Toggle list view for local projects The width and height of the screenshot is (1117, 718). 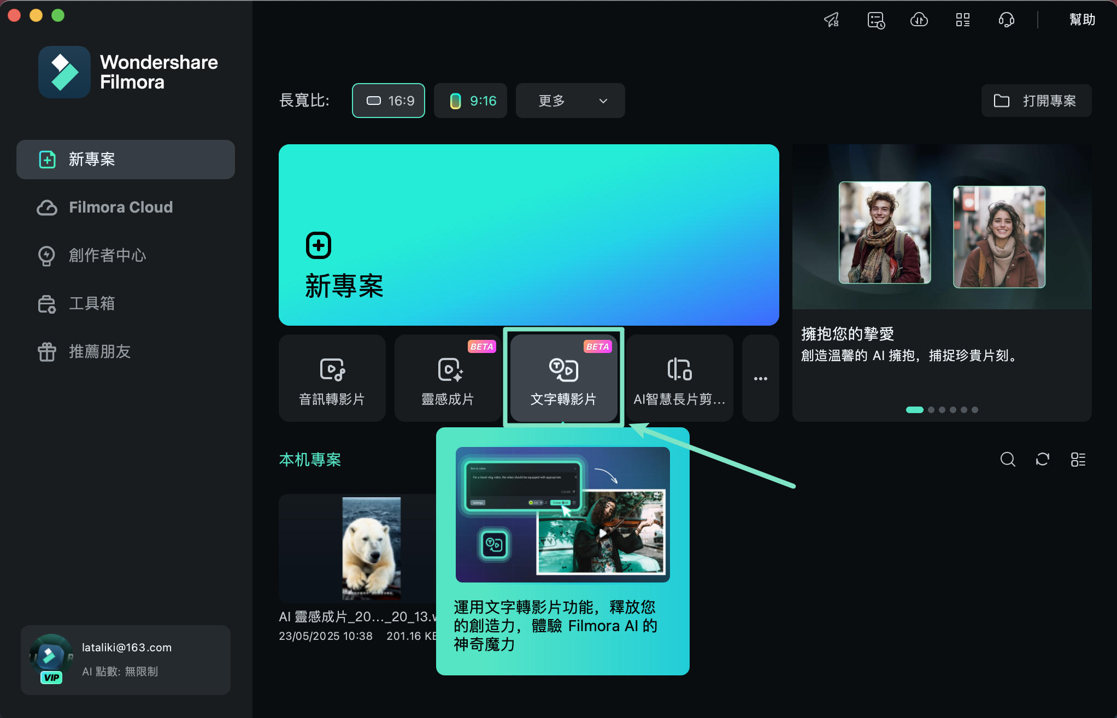pyautogui.click(x=1078, y=460)
